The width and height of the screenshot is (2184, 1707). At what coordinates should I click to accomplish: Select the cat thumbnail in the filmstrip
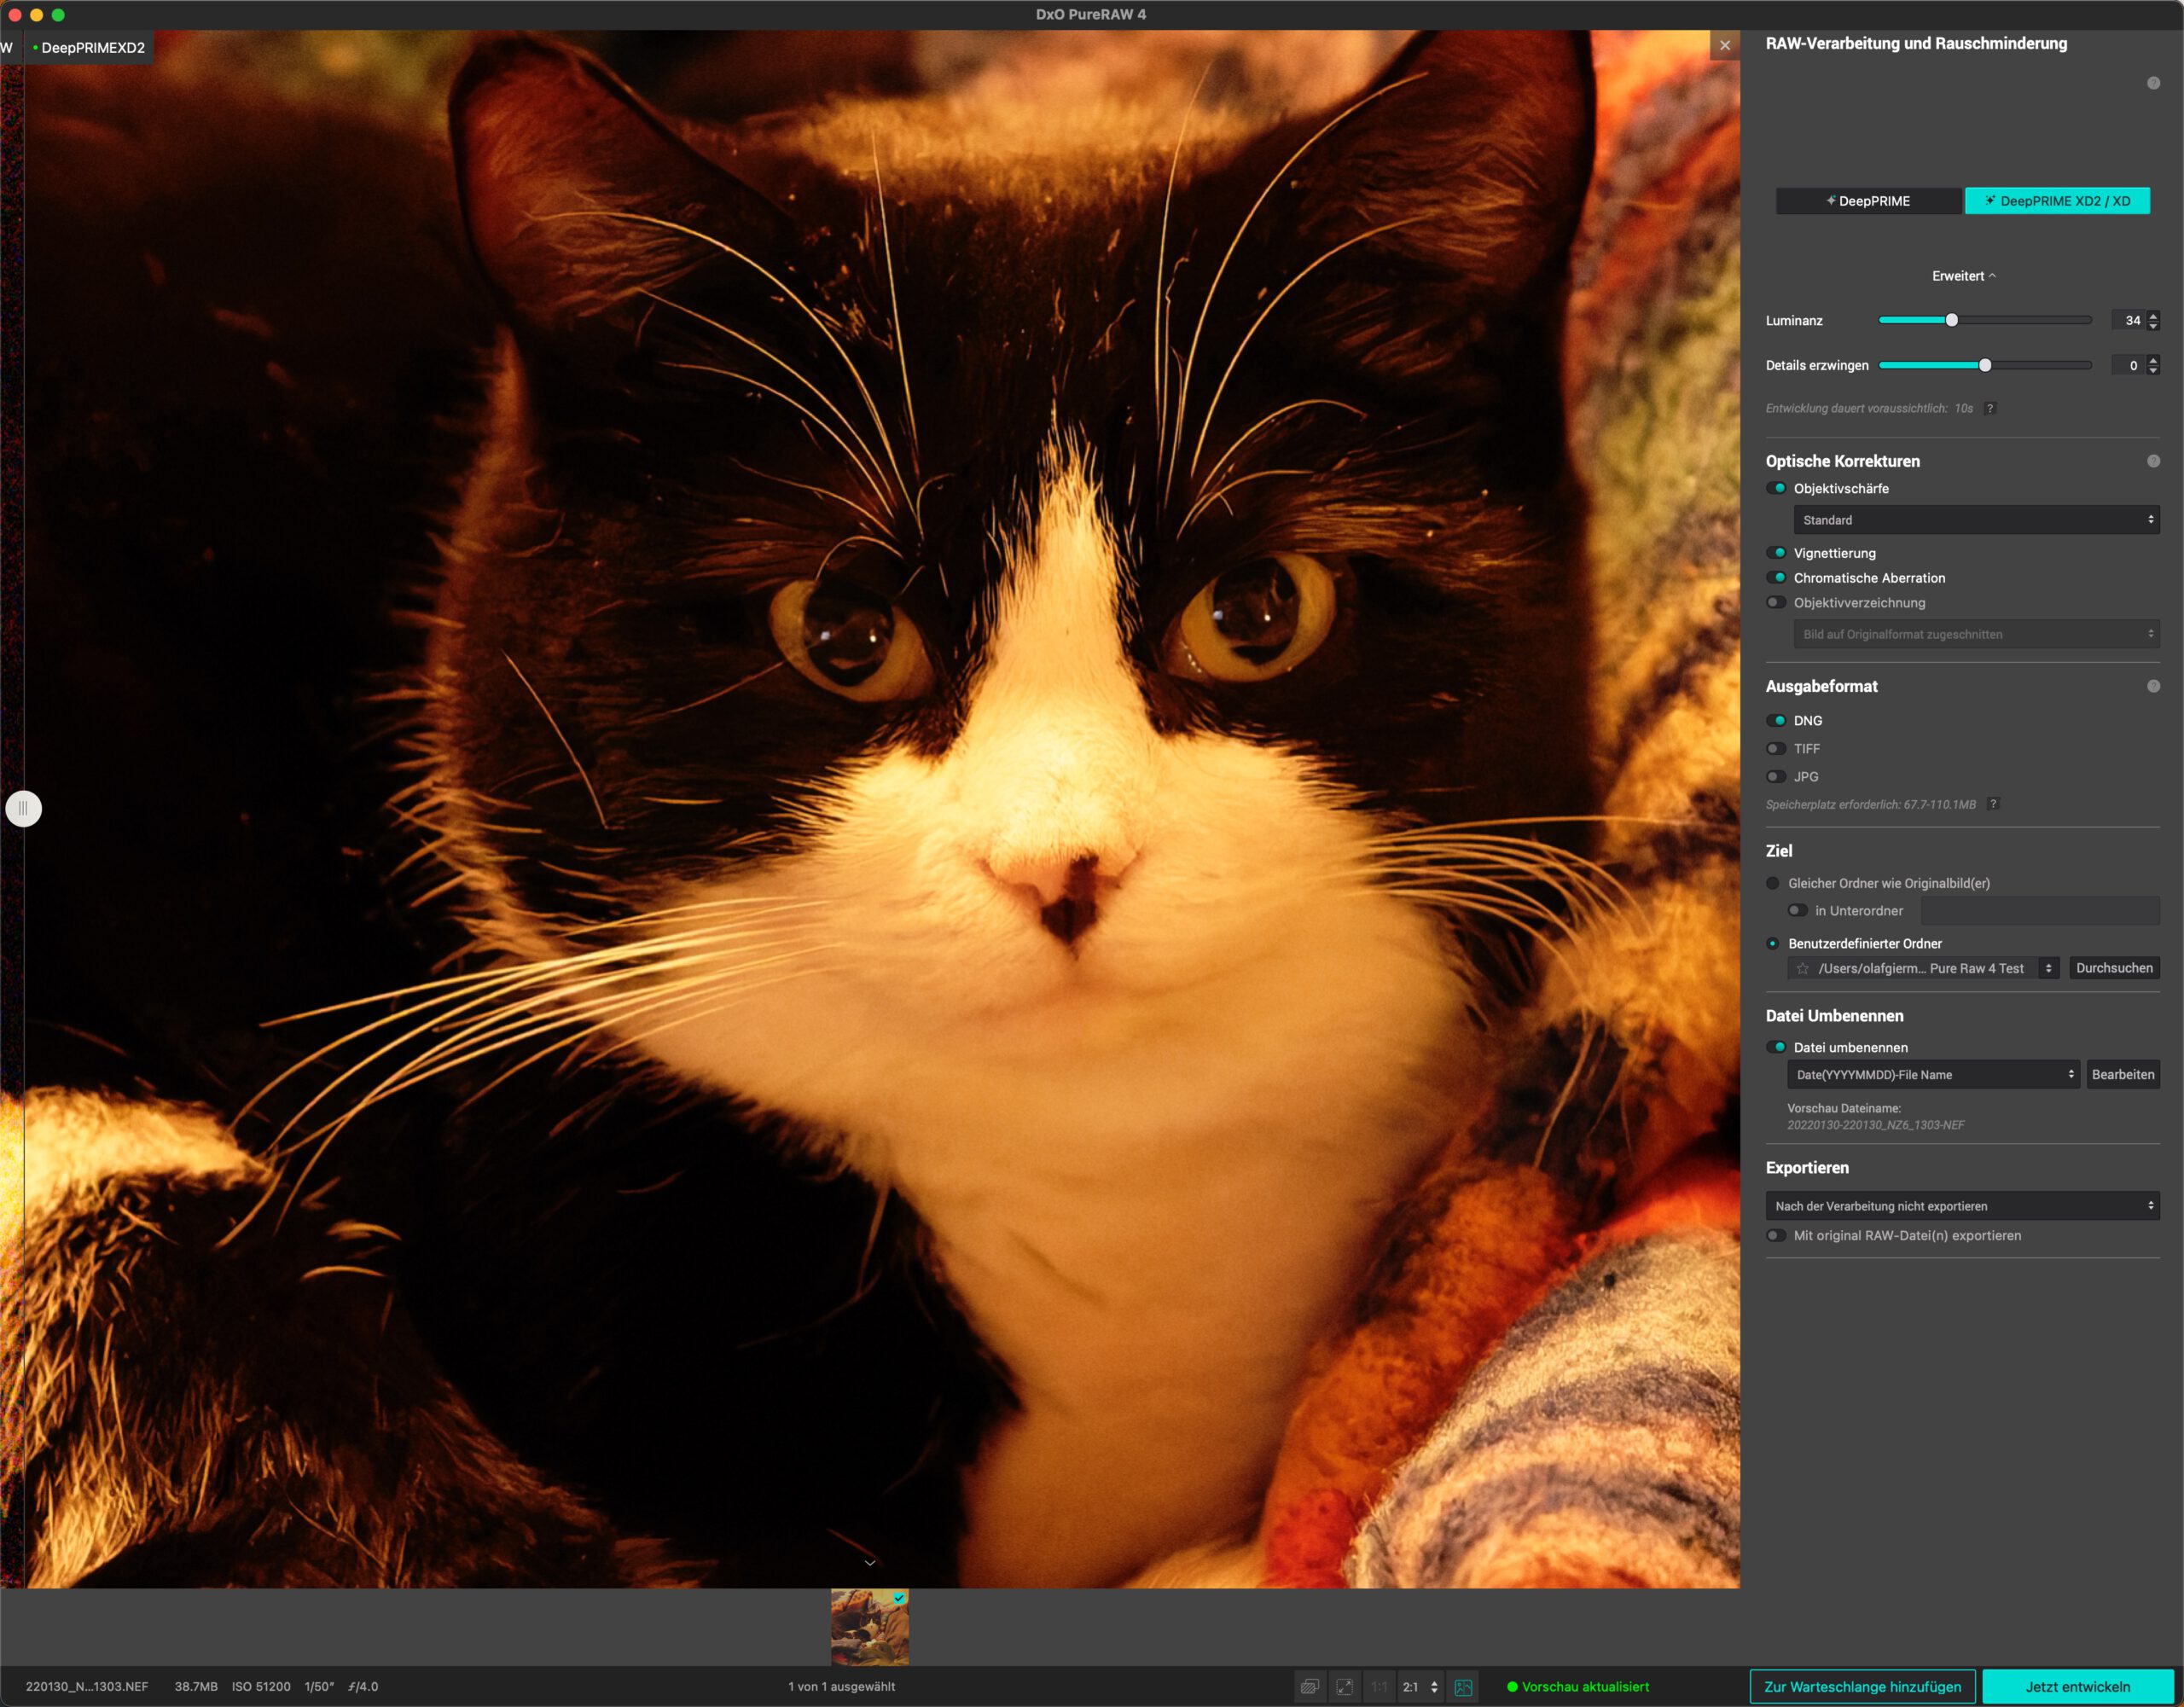869,1628
